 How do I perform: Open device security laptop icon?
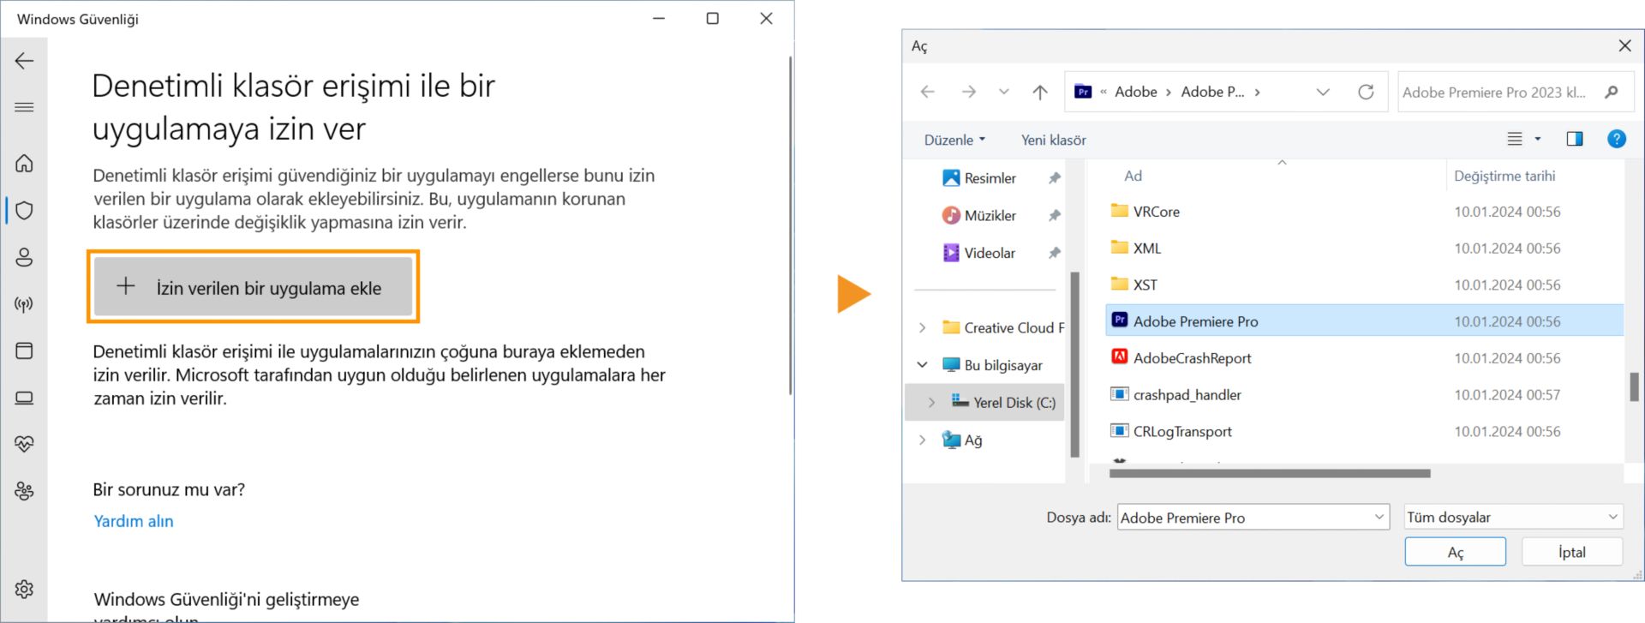[24, 398]
